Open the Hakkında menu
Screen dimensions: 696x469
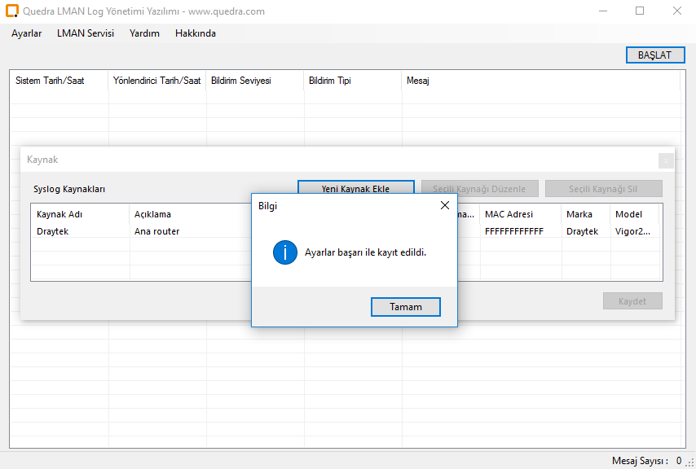point(196,33)
